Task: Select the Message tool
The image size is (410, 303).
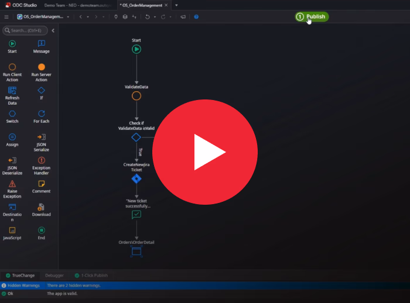Action: tap(42, 47)
